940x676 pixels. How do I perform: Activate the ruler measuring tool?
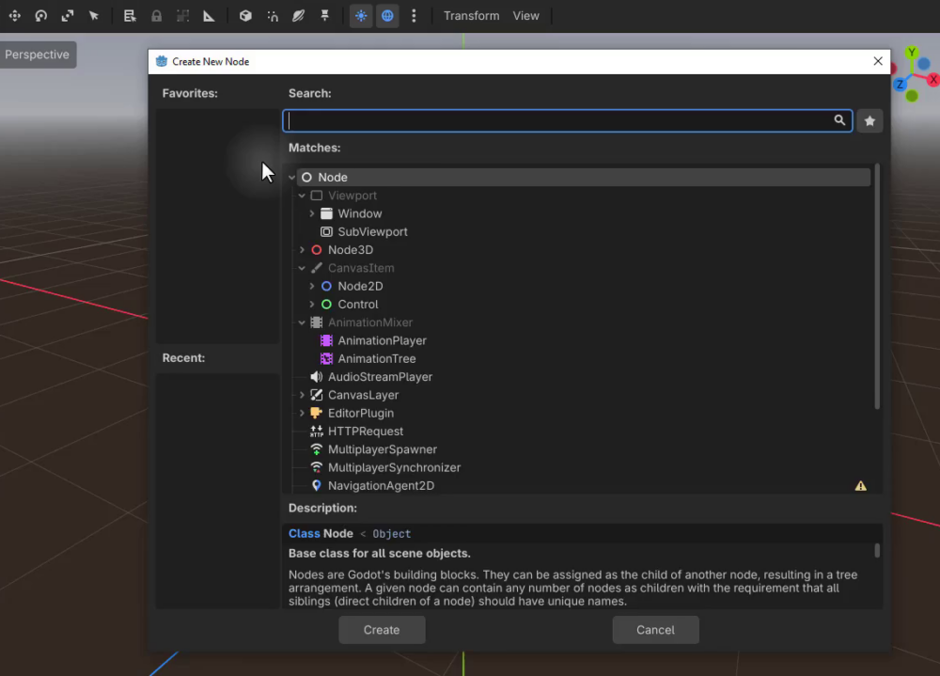point(209,16)
